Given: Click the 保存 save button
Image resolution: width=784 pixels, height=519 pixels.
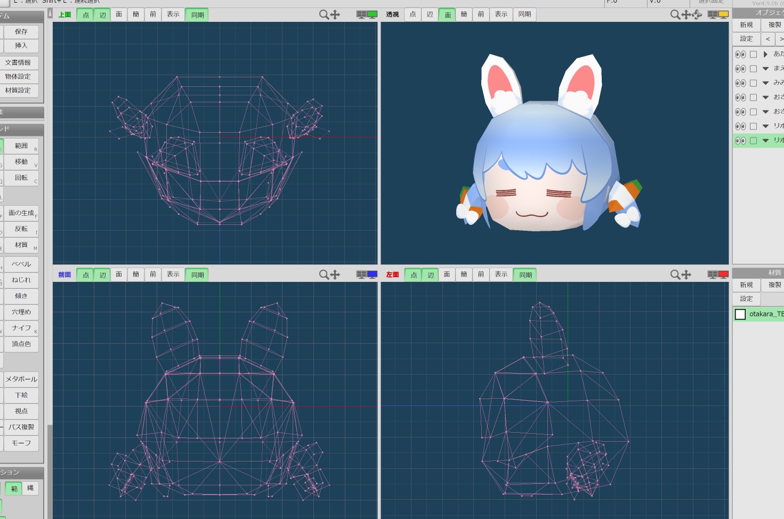Looking at the screenshot, I should pos(21,32).
